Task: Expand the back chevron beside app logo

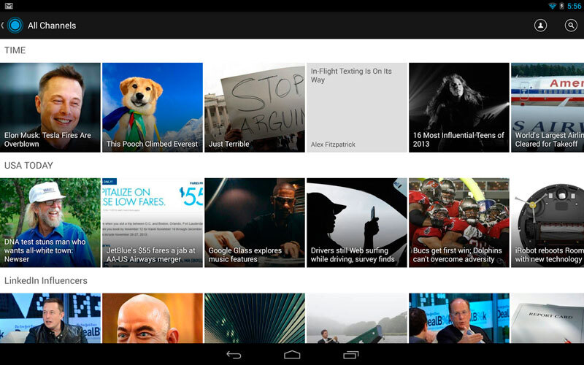Action: (3, 26)
